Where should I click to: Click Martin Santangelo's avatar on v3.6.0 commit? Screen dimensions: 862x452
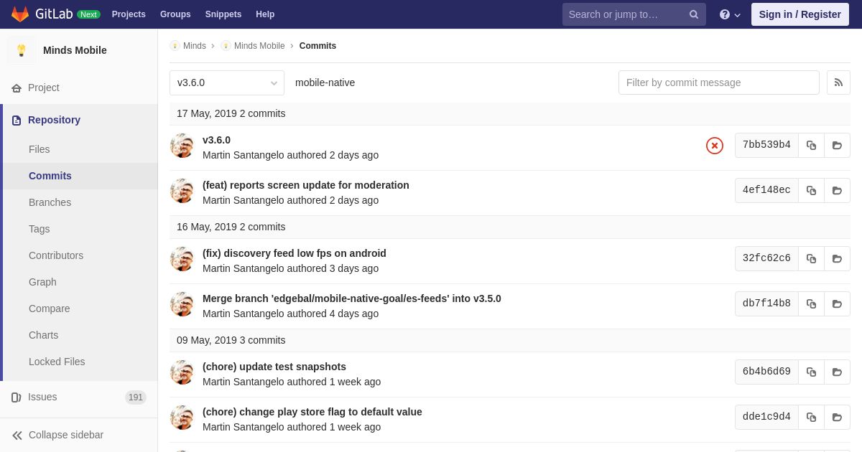click(182, 146)
